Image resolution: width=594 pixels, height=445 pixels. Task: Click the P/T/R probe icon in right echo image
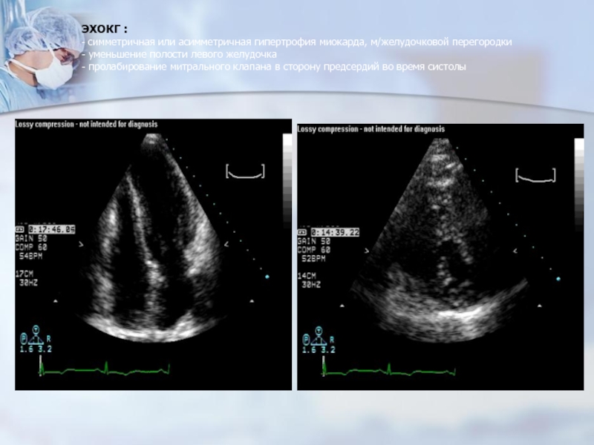pyautogui.click(x=319, y=336)
